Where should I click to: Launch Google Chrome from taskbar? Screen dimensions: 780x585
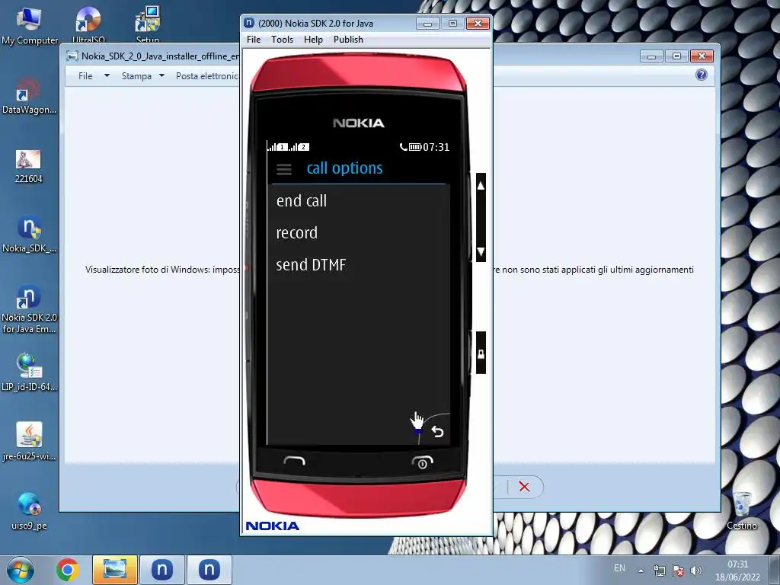pos(67,570)
